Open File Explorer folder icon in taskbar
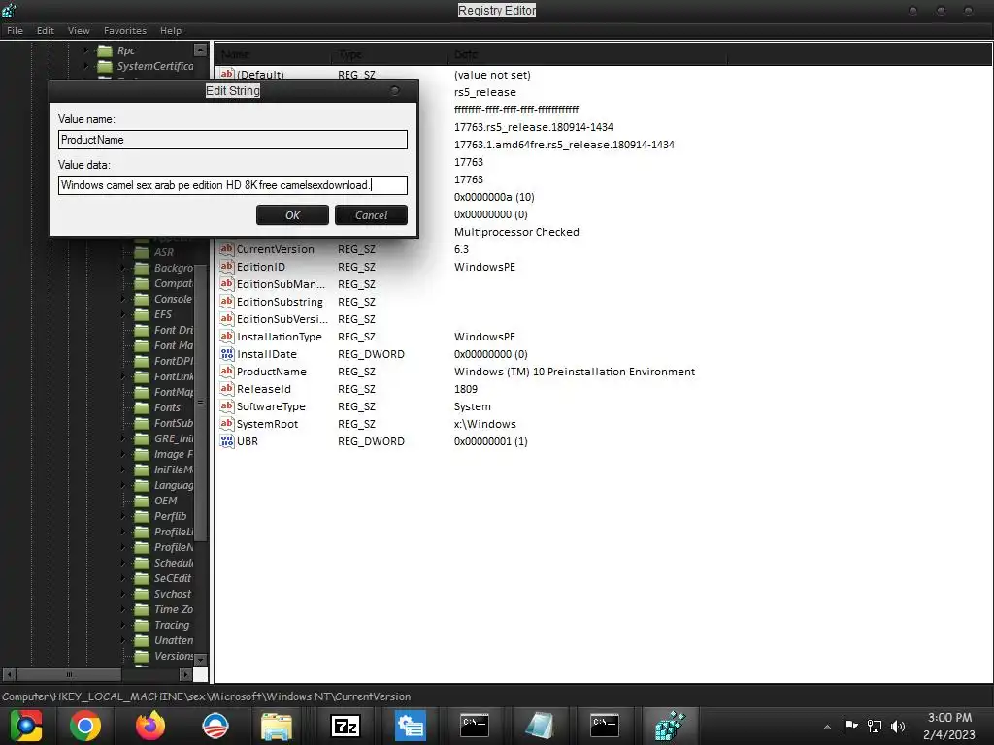 pyautogui.click(x=277, y=726)
